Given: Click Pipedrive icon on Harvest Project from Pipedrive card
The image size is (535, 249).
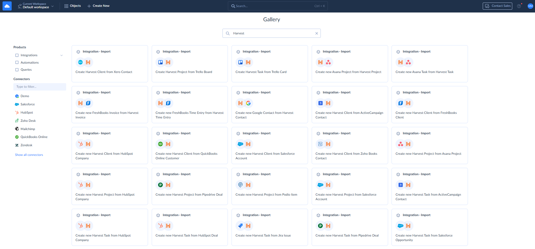Looking at the screenshot, I should (161, 185).
